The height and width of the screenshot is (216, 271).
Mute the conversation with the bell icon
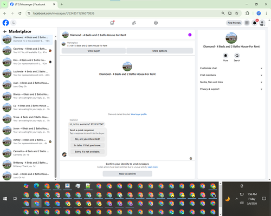225,56
